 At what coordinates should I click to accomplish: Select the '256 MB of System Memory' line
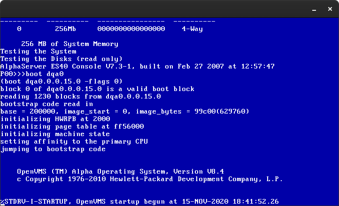[x=69, y=44]
